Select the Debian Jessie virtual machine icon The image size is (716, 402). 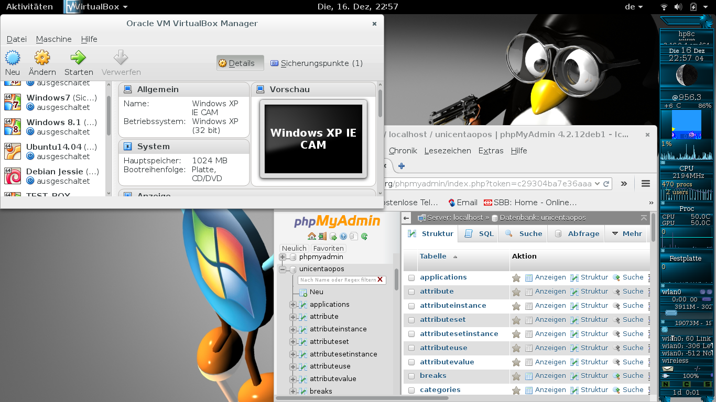tap(13, 176)
